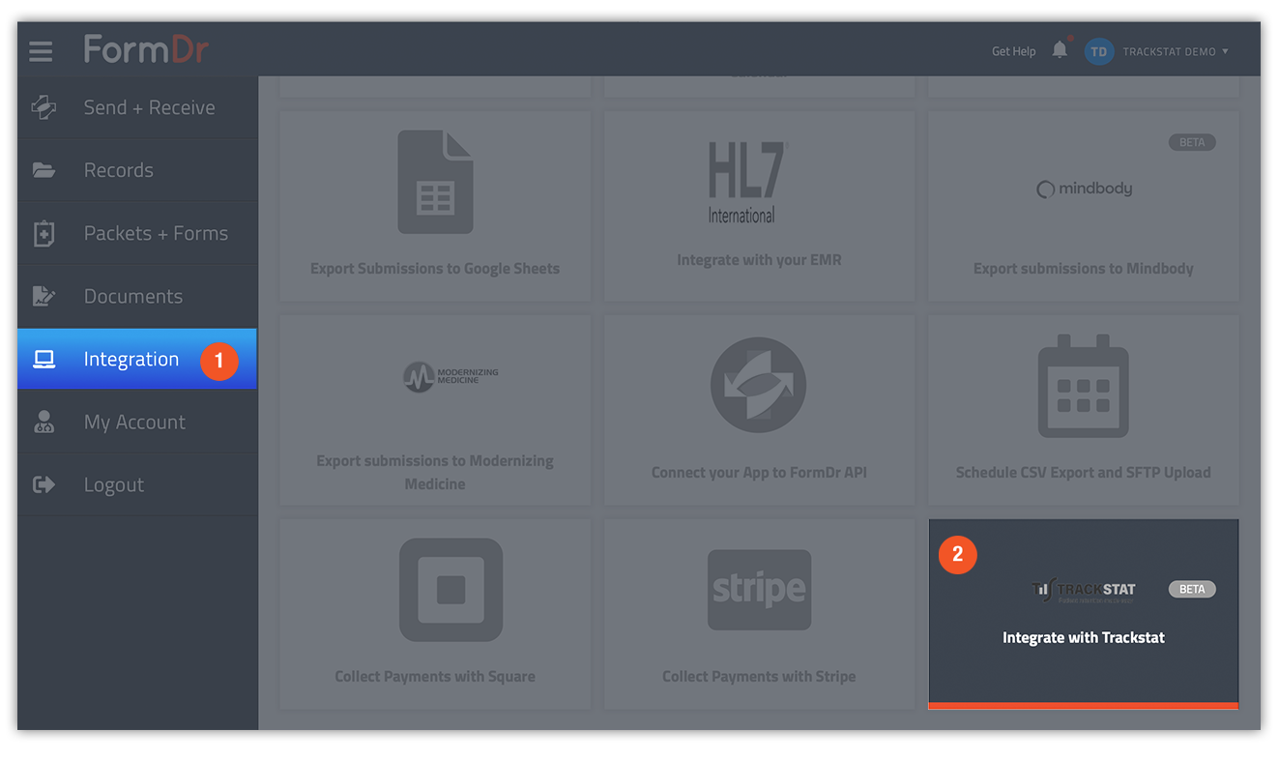The image size is (1279, 759).
Task: Click the Integration laptop icon
Action: pyautogui.click(x=44, y=359)
